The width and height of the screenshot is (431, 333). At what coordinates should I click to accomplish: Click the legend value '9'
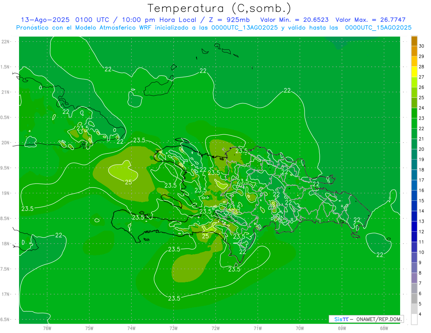pos(420,263)
